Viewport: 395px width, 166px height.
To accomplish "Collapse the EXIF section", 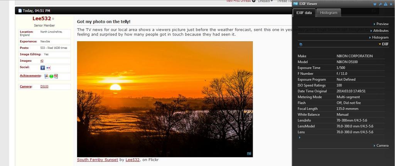I will point(383,44).
